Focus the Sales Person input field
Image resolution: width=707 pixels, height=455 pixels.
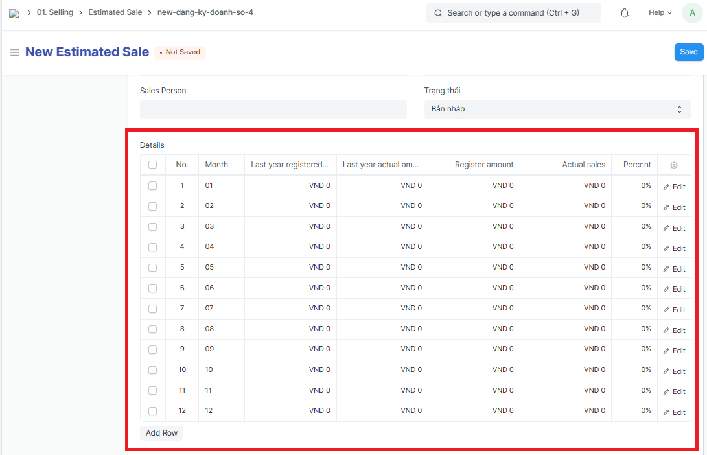pyautogui.click(x=273, y=110)
